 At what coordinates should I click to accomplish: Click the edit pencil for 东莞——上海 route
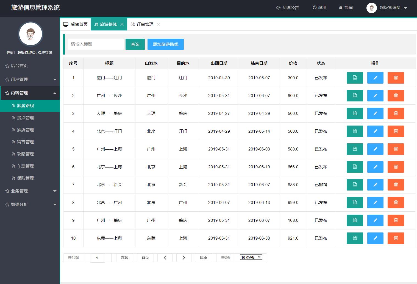[x=375, y=238]
